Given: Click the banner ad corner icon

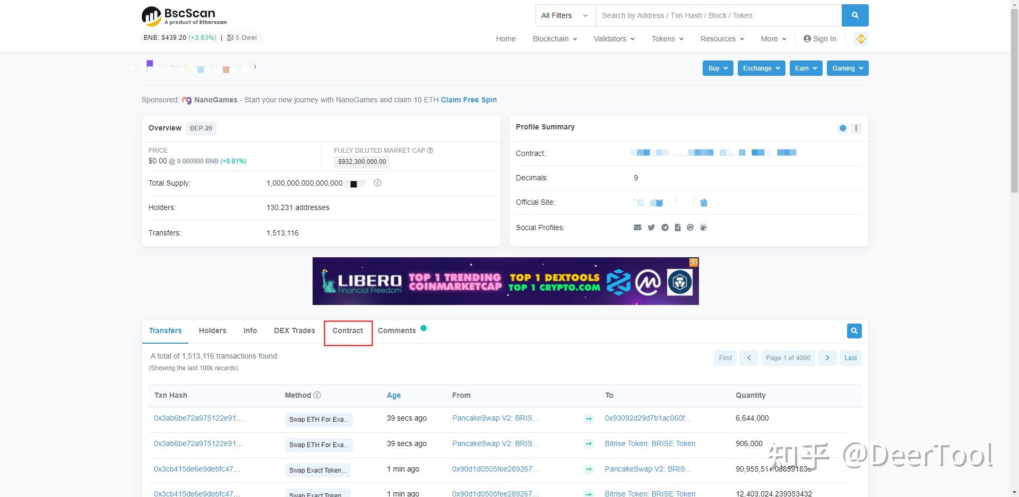Looking at the screenshot, I should click(x=693, y=263).
